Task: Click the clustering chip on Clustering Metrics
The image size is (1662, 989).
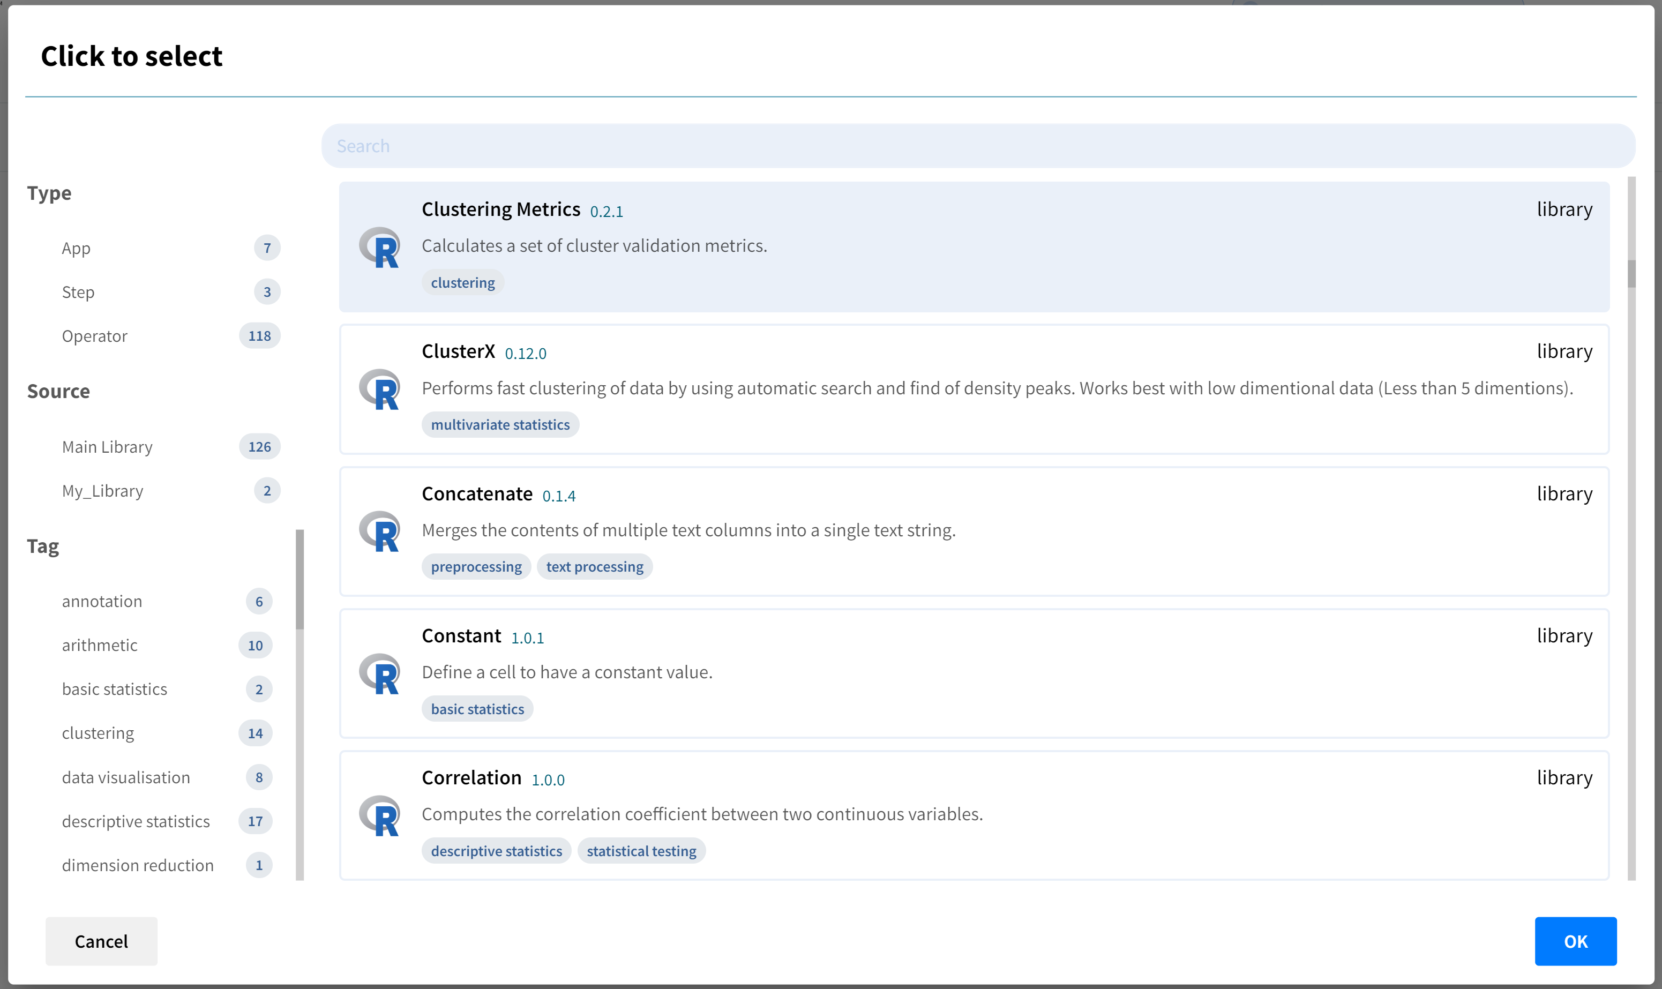Action: click(463, 282)
